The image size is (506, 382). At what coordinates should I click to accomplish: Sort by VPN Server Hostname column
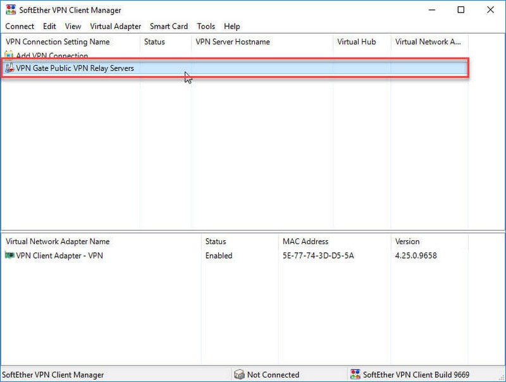[262, 42]
